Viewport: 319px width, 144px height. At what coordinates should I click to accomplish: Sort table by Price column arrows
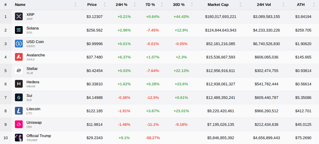pyautogui.click(x=105, y=5)
